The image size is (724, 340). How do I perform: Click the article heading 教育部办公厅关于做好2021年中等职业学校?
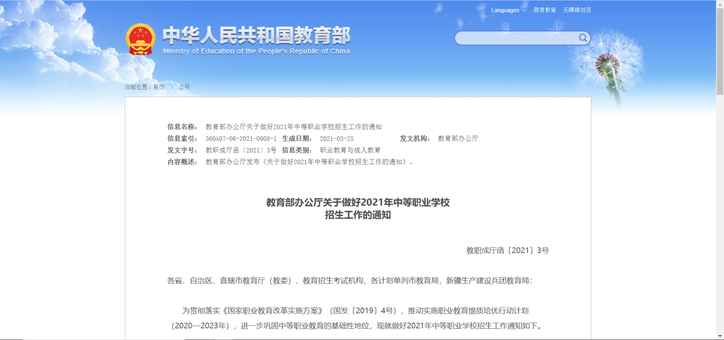(x=358, y=203)
